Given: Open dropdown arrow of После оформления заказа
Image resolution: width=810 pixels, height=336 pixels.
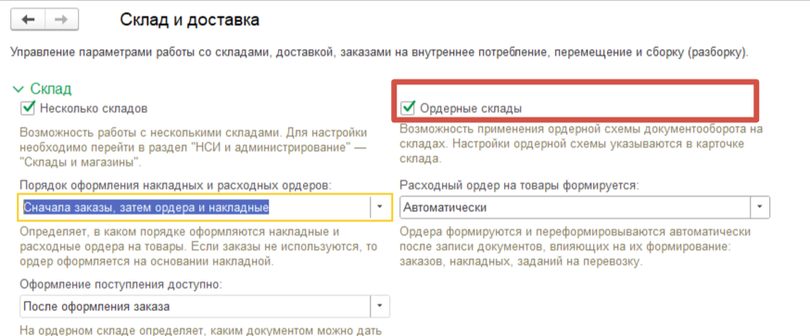Looking at the screenshot, I should [x=380, y=306].
